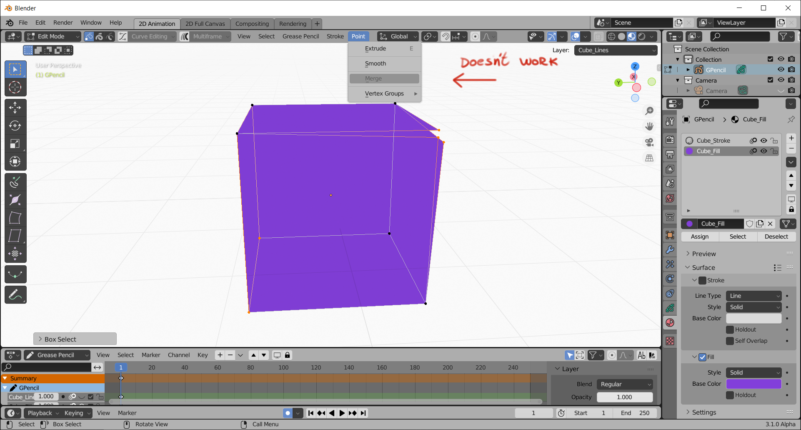Activate the Cursor tool
The width and height of the screenshot is (801, 430).
15,87
